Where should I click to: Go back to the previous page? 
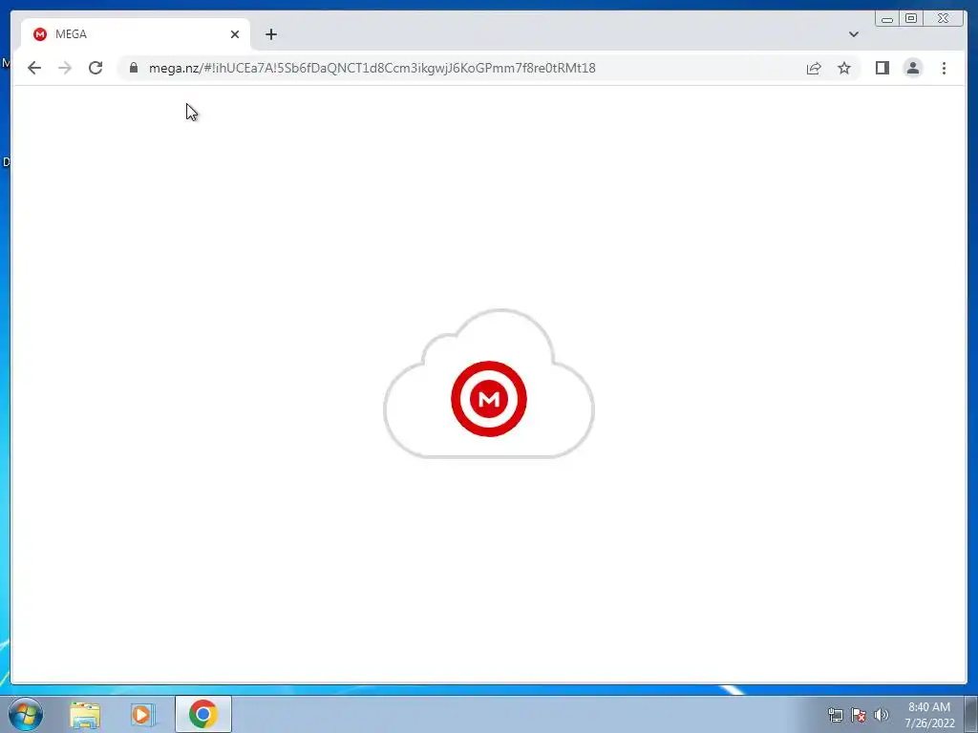coord(34,68)
